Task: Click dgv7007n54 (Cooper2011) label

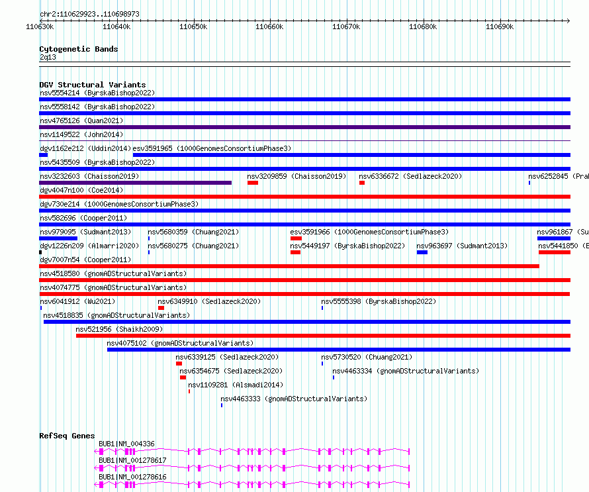Action: 85,260
